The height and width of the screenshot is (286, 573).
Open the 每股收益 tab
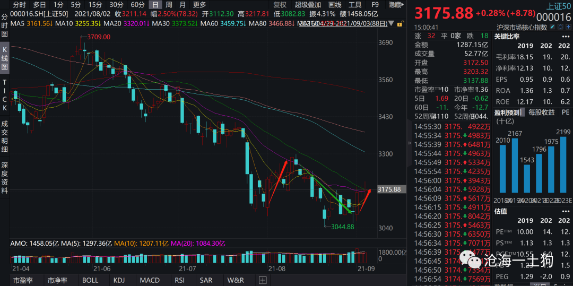(x=542, y=112)
